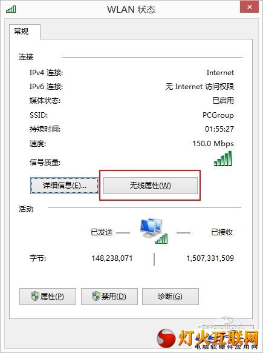Select the 常规 tab
The image size is (263, 353).
click(x=22, y=31)
